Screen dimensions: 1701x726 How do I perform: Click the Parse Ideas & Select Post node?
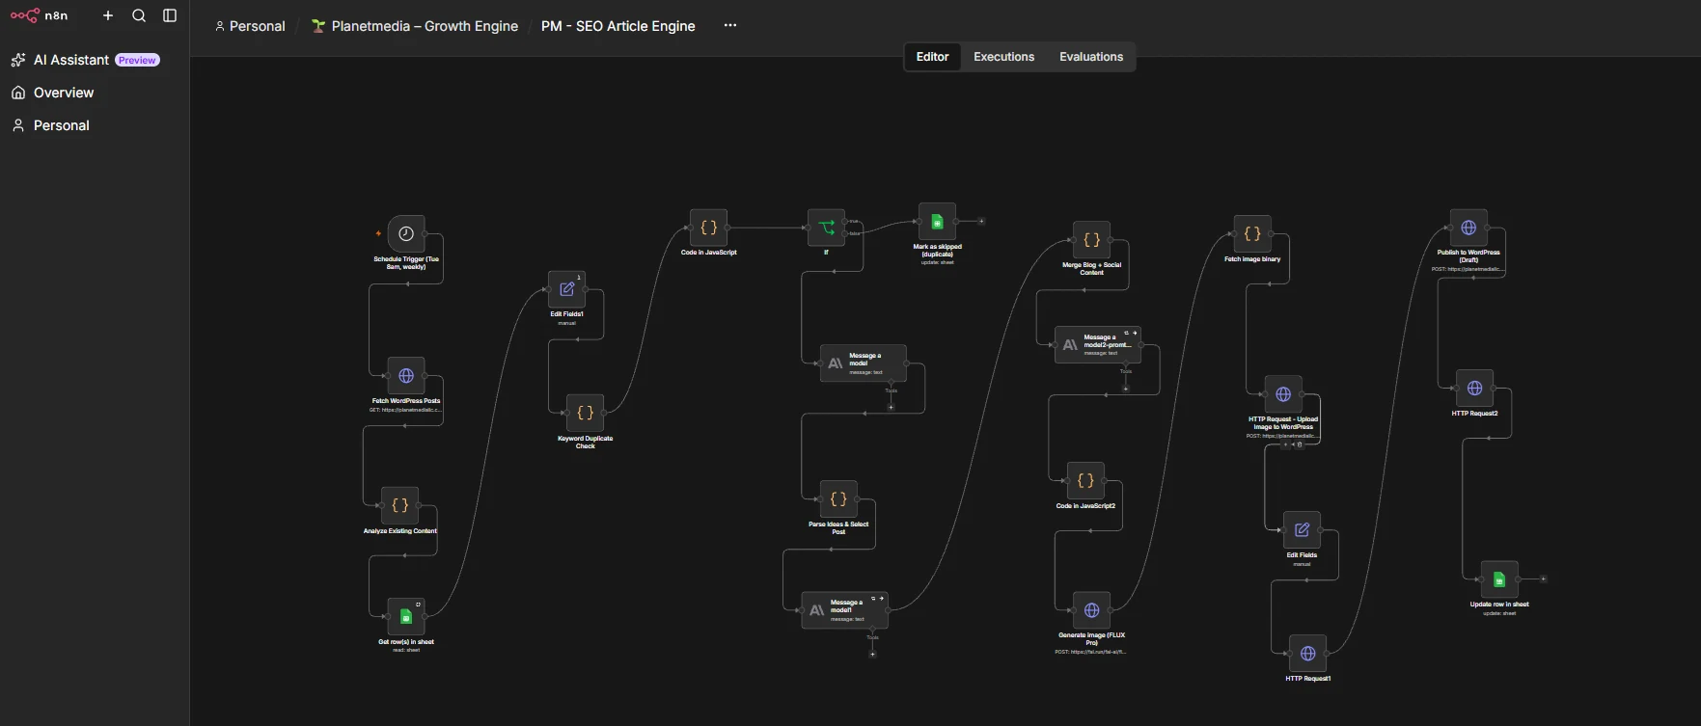tap(838, 499)
